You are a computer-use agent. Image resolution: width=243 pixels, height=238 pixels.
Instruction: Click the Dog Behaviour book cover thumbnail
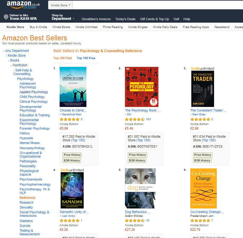point(140,188)
